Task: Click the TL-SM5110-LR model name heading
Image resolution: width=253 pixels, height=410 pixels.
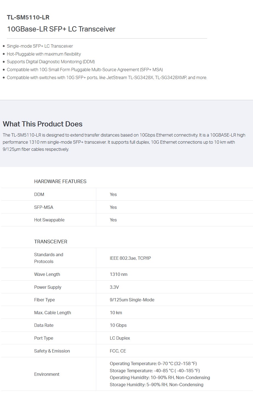Action: coord(28,17)
